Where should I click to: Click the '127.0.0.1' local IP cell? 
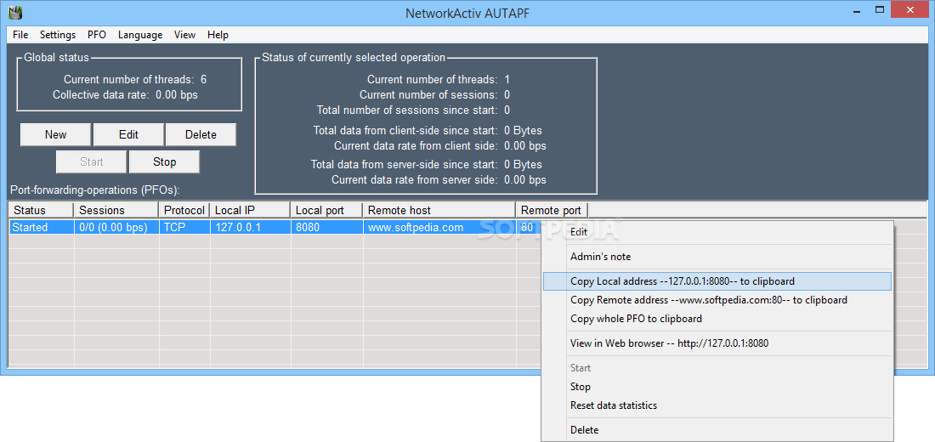pos(251,227)
